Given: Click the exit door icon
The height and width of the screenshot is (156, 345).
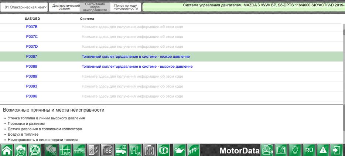Looking at the screenshot, I should (337, 150).
